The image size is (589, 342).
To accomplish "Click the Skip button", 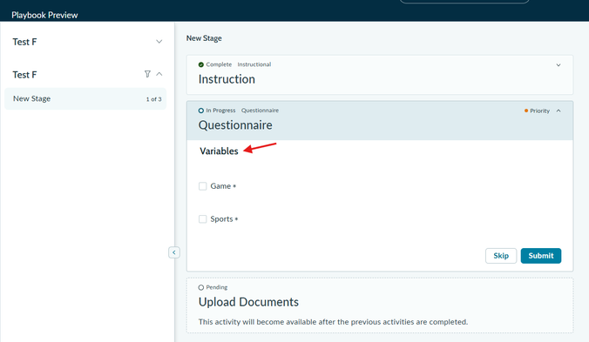I will coord(501,256).
